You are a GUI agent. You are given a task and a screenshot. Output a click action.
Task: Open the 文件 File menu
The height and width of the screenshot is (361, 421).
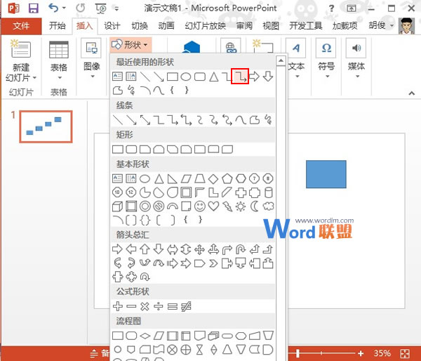pyautogui.click(x=21, y=26)
